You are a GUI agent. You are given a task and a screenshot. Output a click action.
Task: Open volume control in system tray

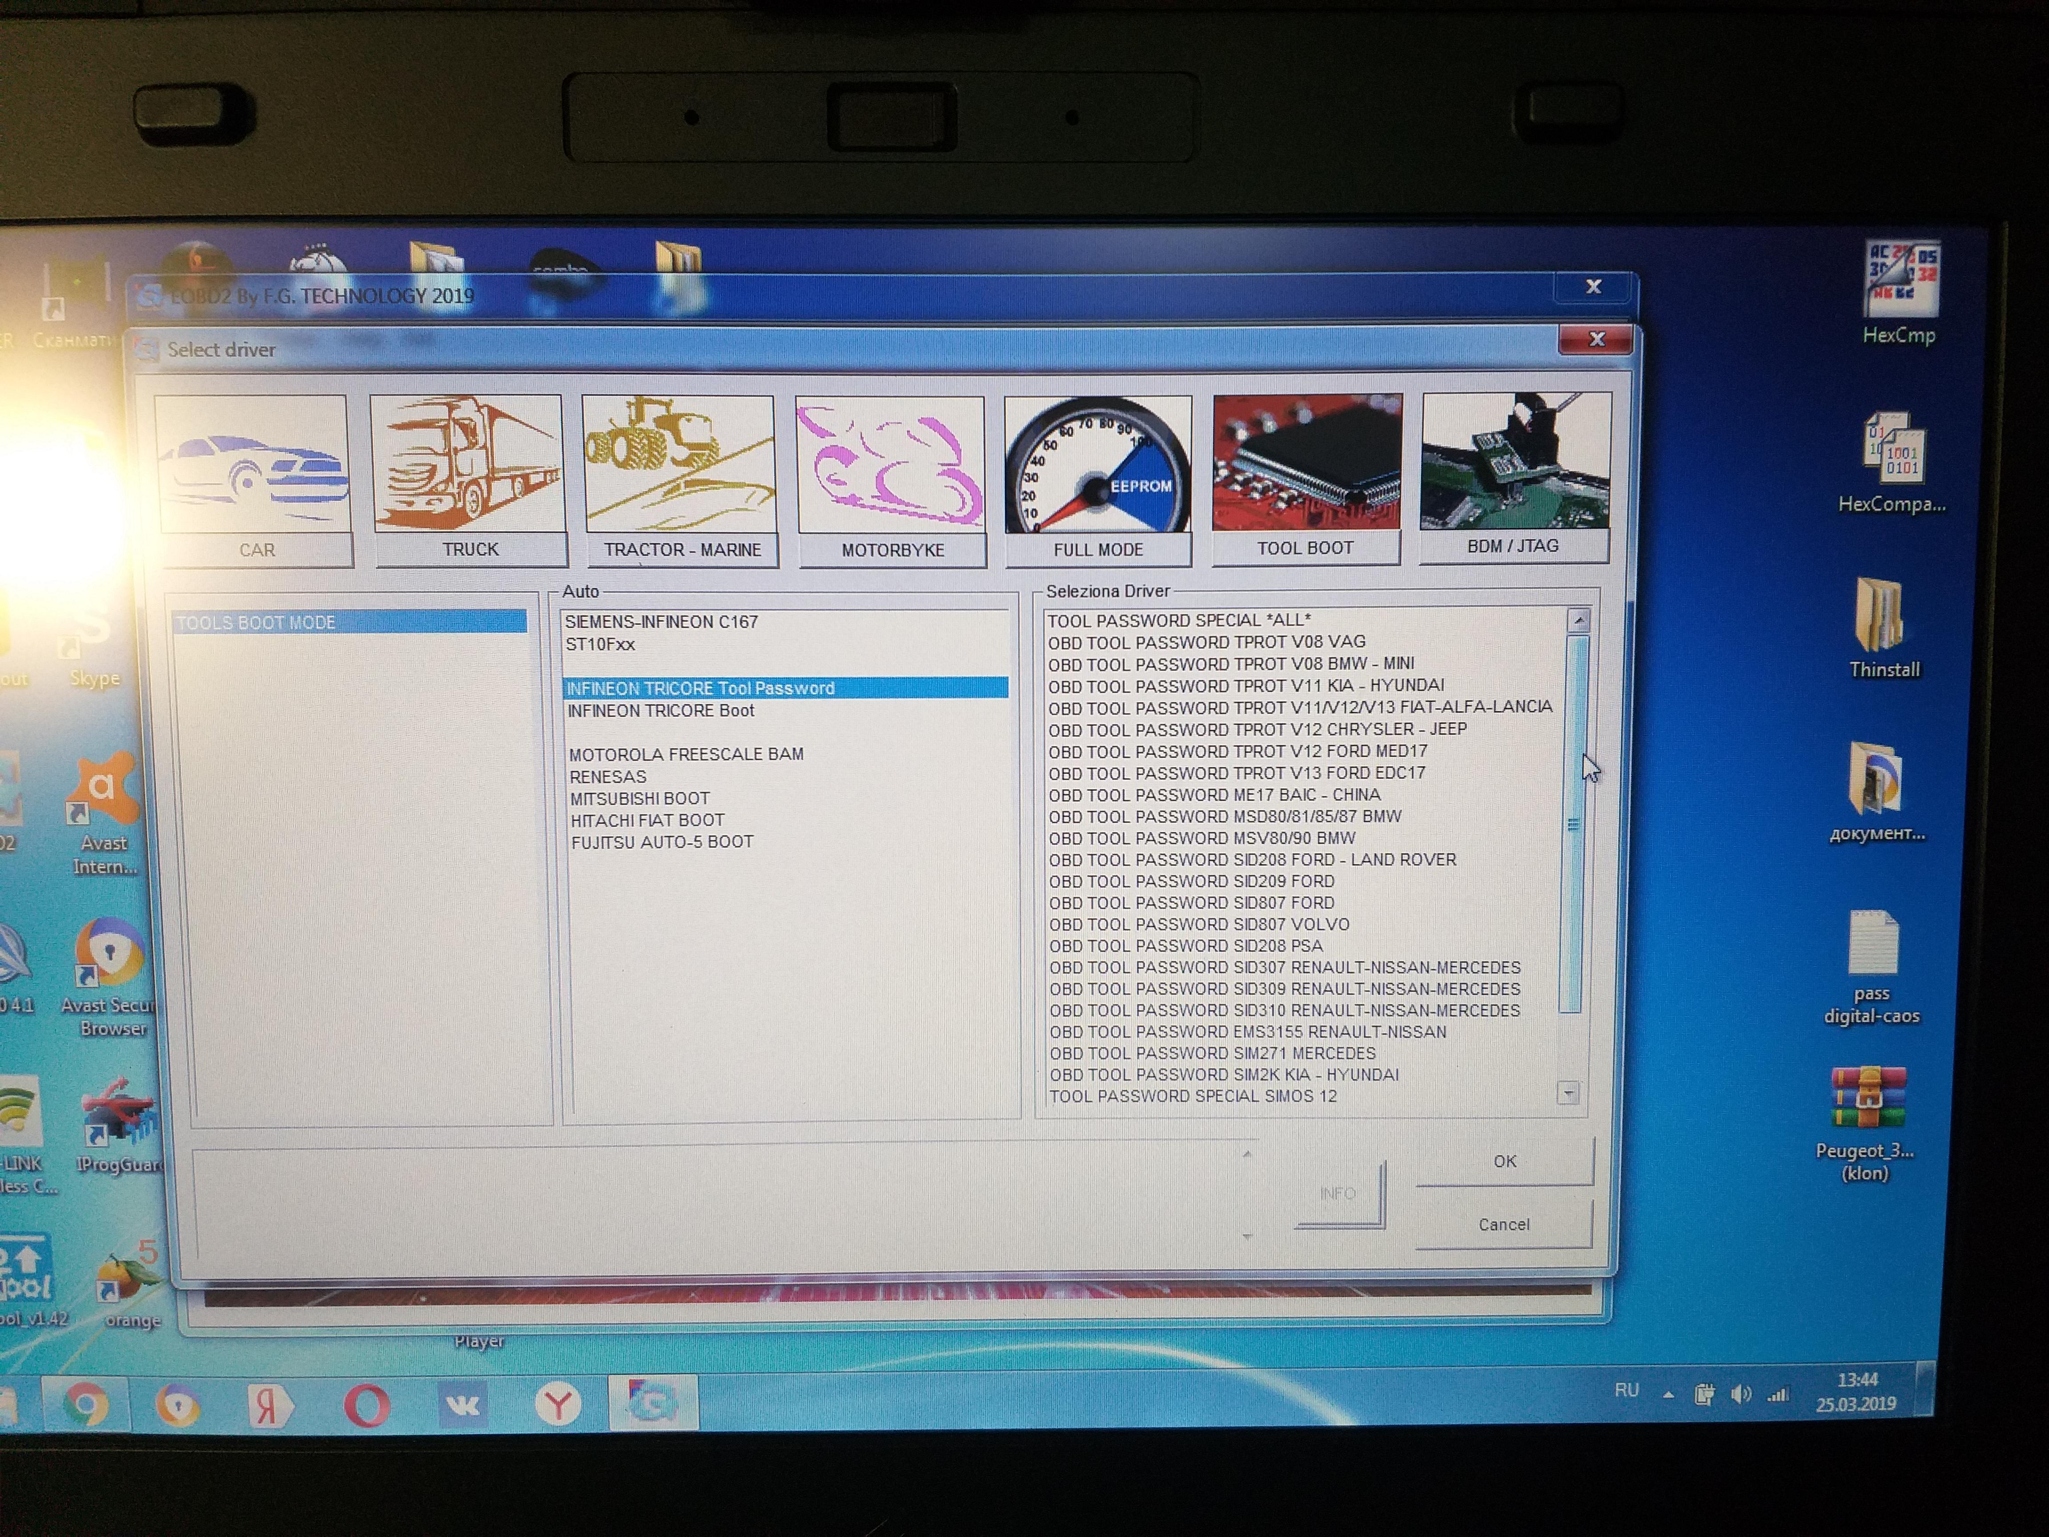(x=1740, y=1393)
